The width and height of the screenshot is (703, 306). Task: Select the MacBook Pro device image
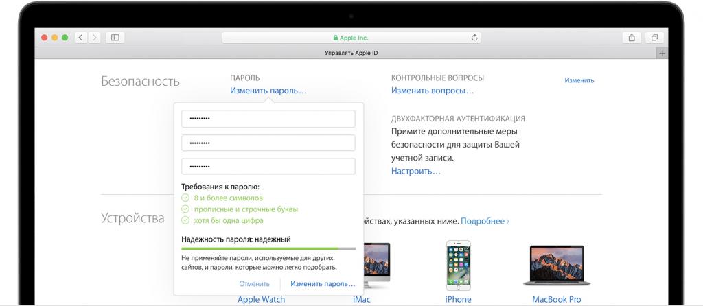(556, 266)
